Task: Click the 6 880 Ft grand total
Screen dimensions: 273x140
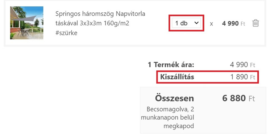Action: click(x=239, y=98)
